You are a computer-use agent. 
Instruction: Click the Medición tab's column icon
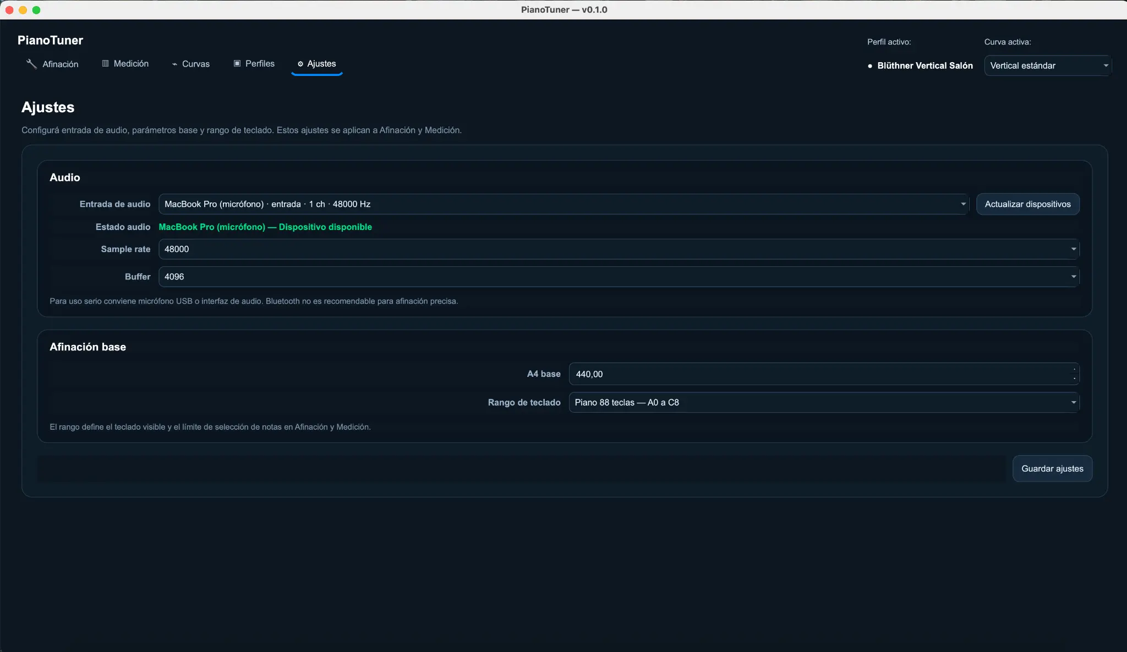[105, 64]
